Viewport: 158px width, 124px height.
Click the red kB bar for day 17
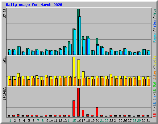point(83,113)
